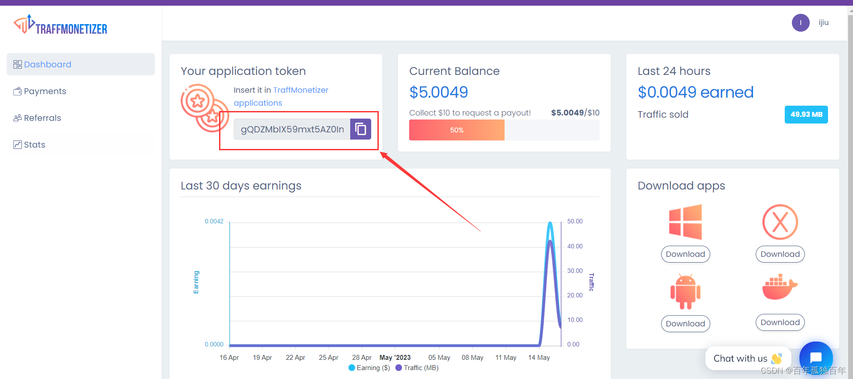853x379 pixels.
Task: Click the May '2023 axis label
Action: (x=395, y=358)
